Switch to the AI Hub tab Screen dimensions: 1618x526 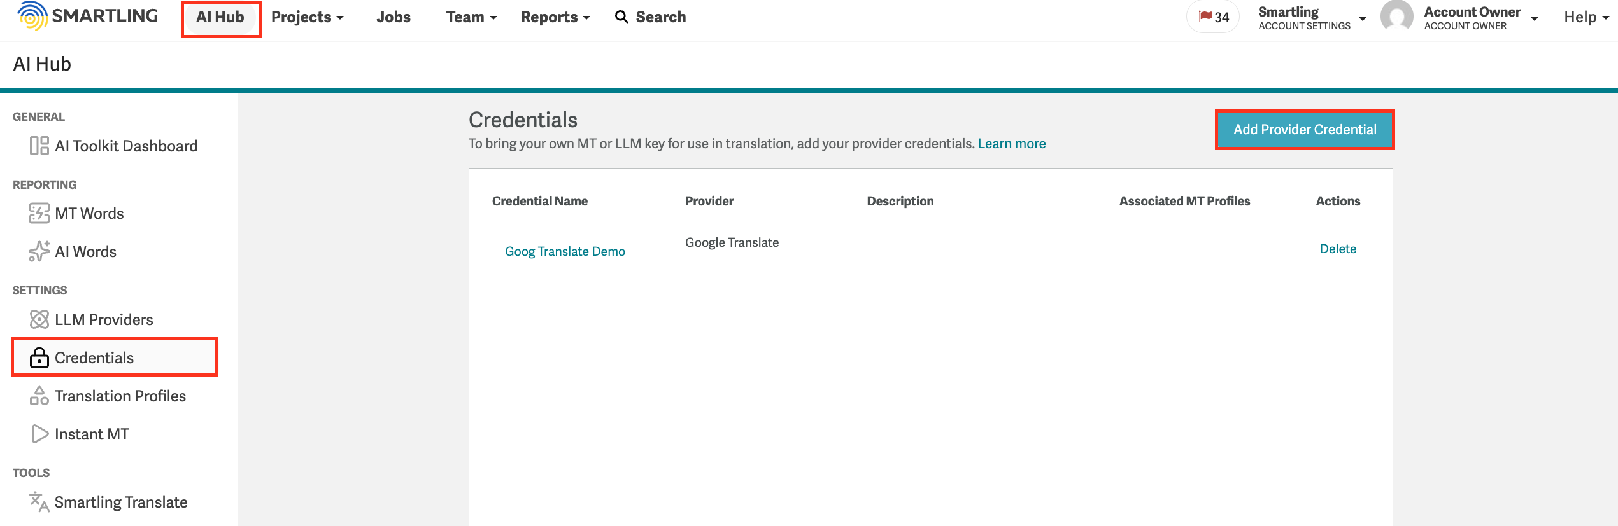click(220, 17)
